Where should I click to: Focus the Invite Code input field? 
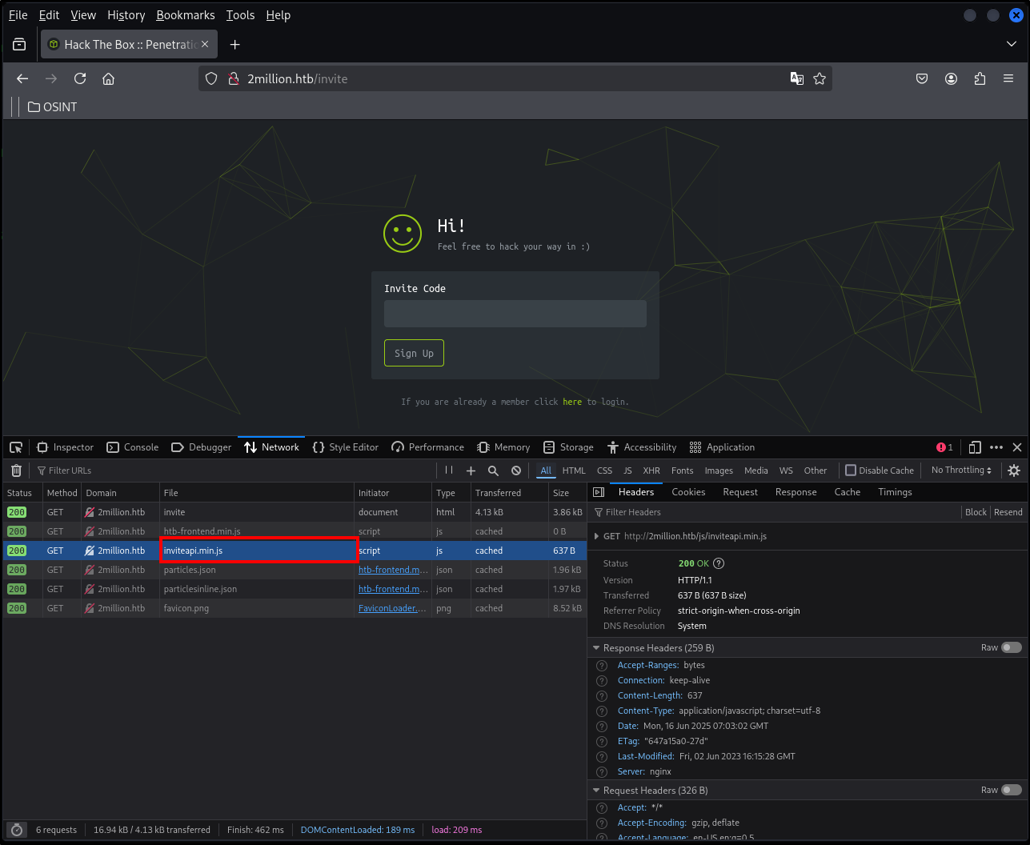click(x=515, y=314)
